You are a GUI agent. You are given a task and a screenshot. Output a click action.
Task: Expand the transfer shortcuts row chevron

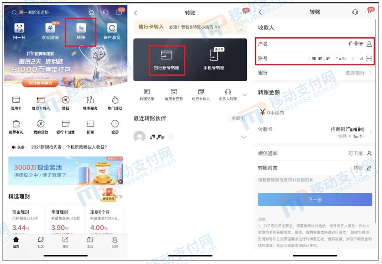pos(244,95)
